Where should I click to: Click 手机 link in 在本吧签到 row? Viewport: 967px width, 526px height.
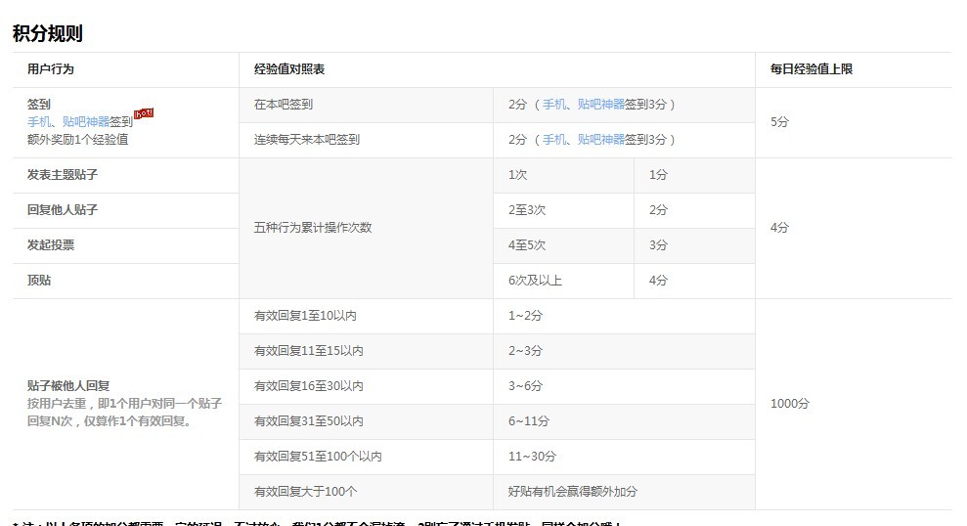coord(553,105)
